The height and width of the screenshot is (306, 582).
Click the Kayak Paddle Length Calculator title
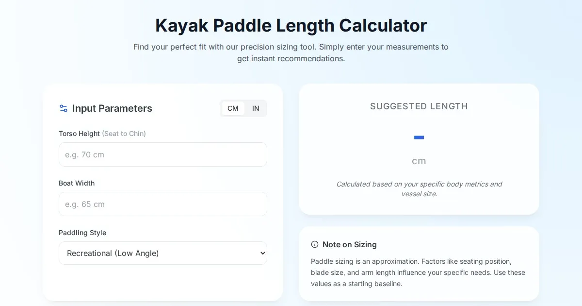[291, 25]
